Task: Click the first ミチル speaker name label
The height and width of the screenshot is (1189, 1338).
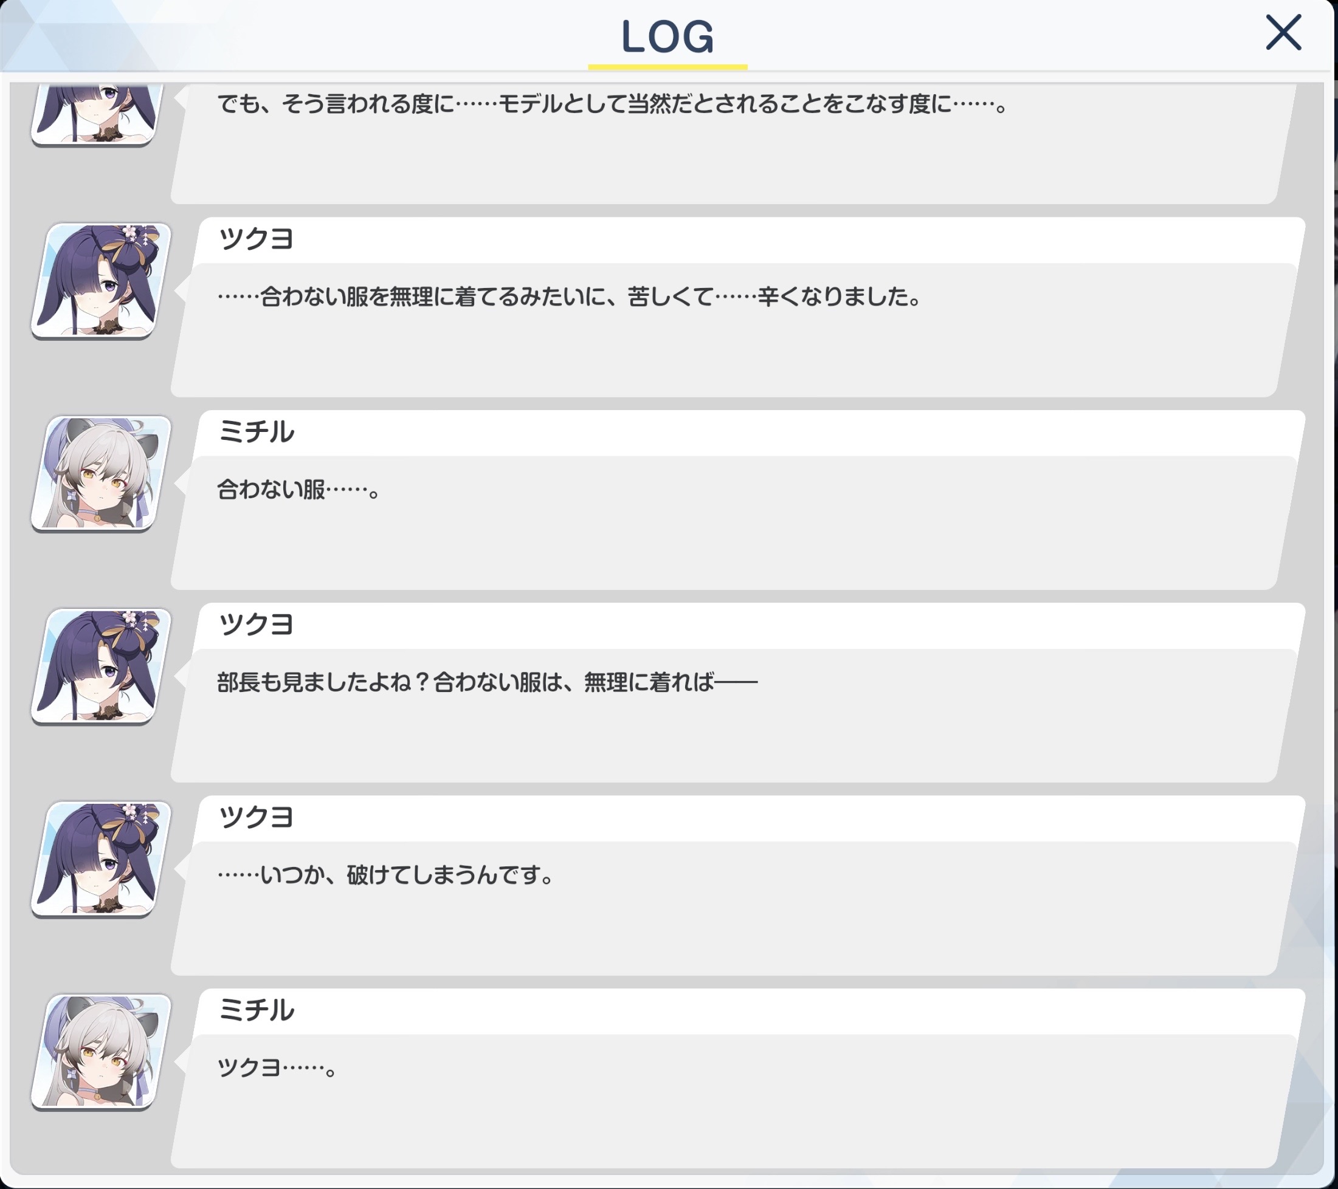Action: (256, 432)
